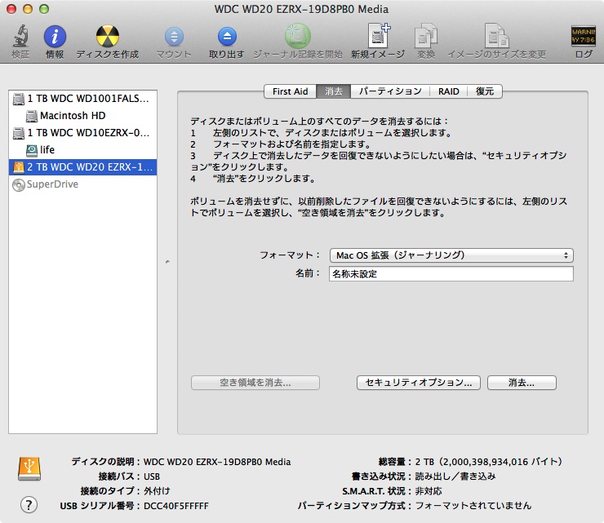Click the Eject (取り出す) toolbar icon
Viewport: 604px width, 523px height.
(x=226, y=37)
